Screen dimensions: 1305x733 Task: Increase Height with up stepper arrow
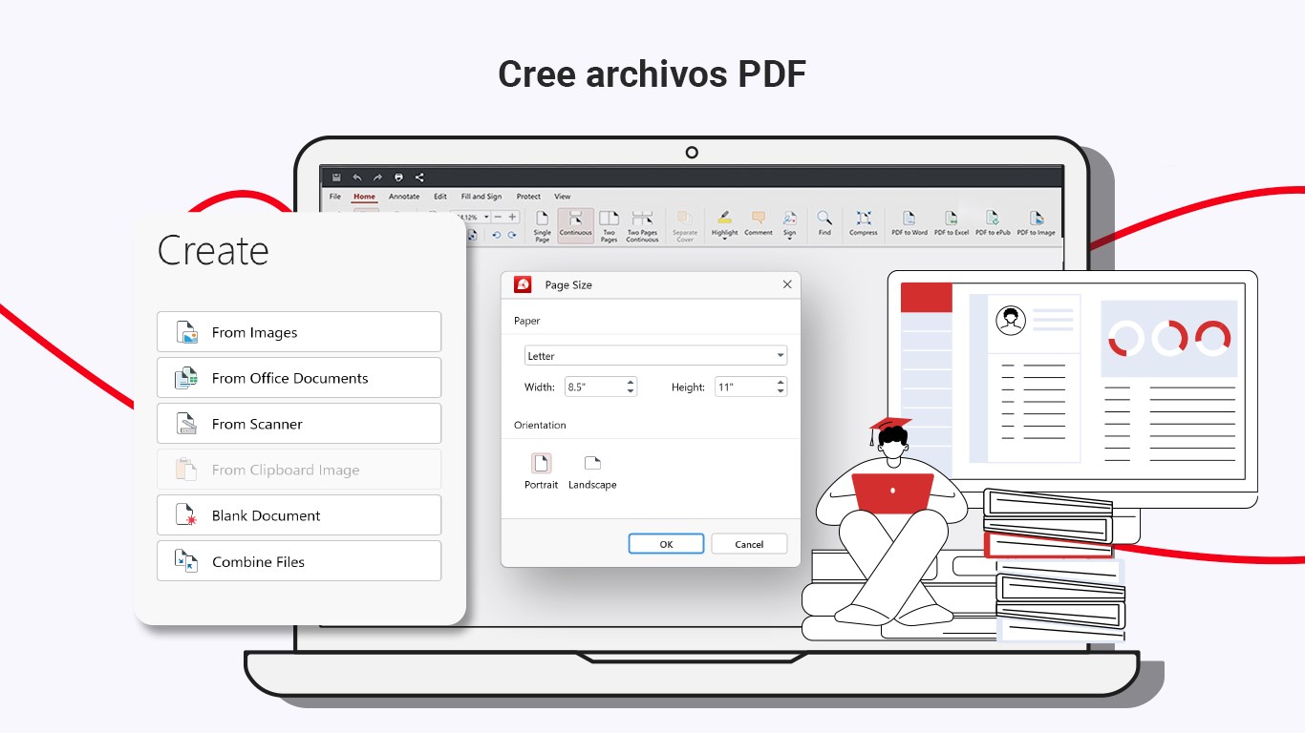[x=781, y=383]
